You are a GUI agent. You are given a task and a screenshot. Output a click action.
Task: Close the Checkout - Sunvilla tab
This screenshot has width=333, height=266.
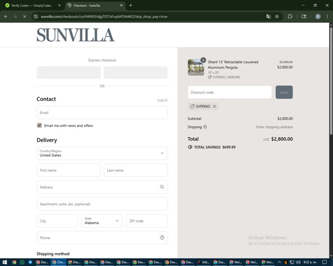point(121,6)
